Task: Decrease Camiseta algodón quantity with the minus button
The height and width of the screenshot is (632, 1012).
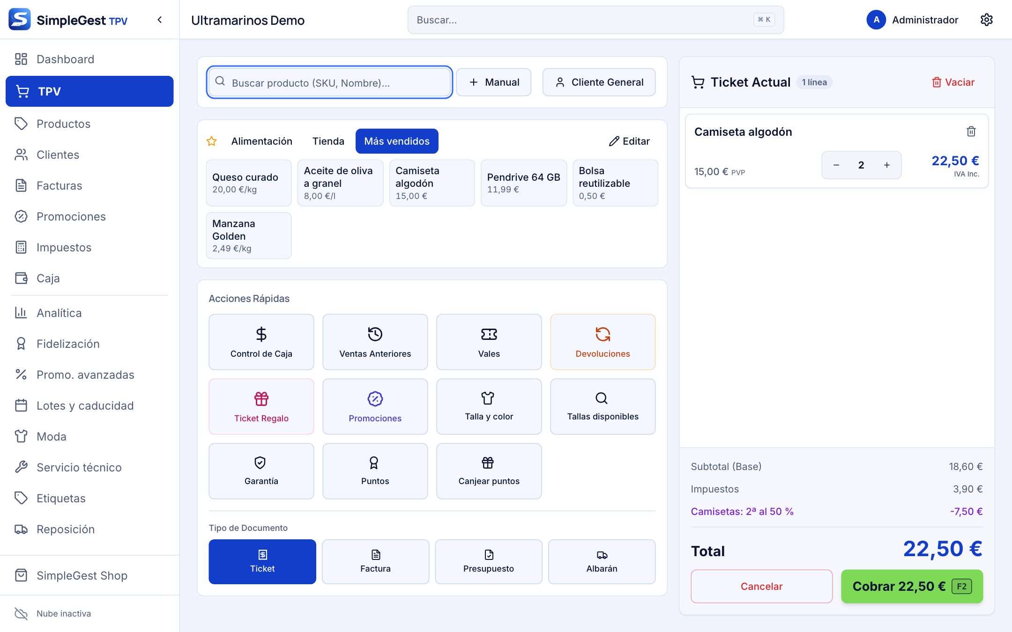Action: pos(836,165)
